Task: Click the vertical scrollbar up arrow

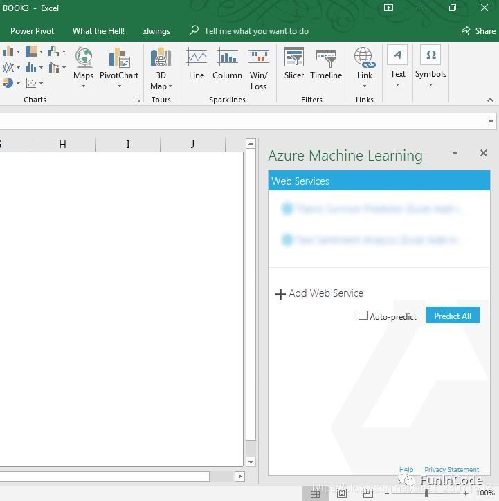Action: click(251, 144)
